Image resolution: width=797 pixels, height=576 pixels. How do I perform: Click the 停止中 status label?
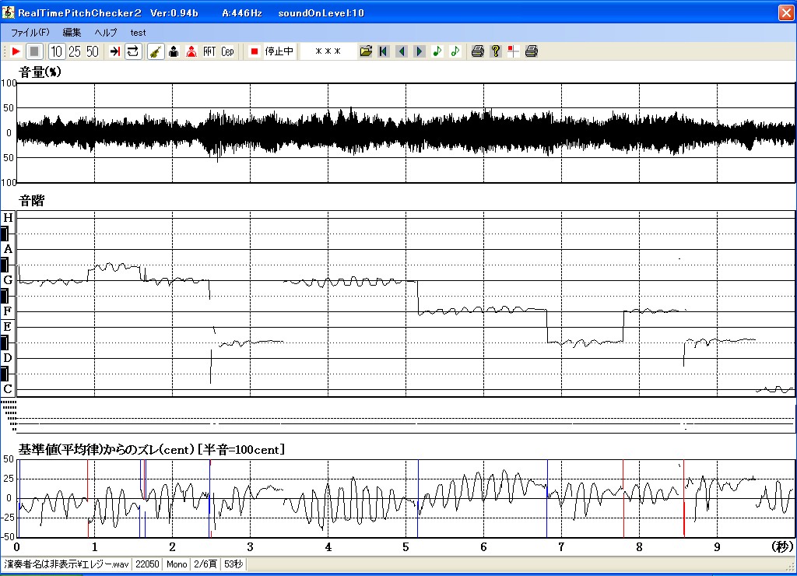tap(279, 51)
